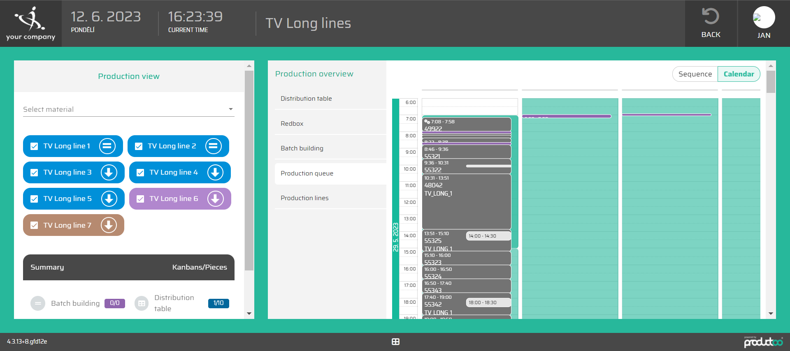
Task: Toggle the TV Long line 7 checkbox
Action: (35, 225)
